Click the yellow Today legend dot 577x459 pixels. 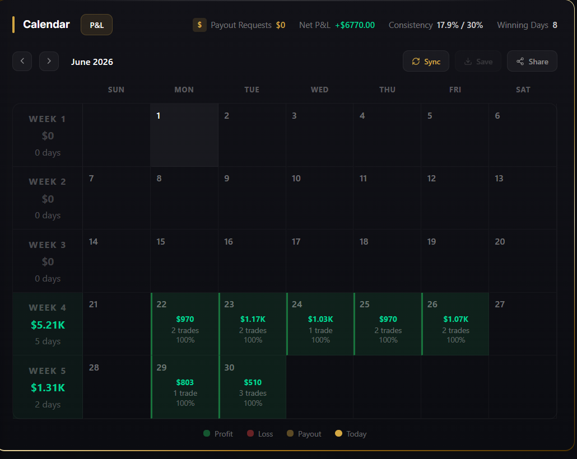(x=338, y=433)
